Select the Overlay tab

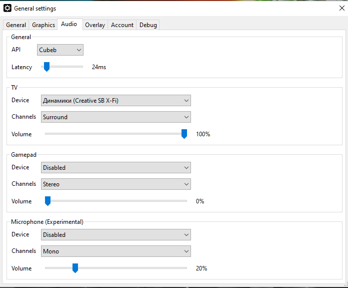tap(95, 25)
